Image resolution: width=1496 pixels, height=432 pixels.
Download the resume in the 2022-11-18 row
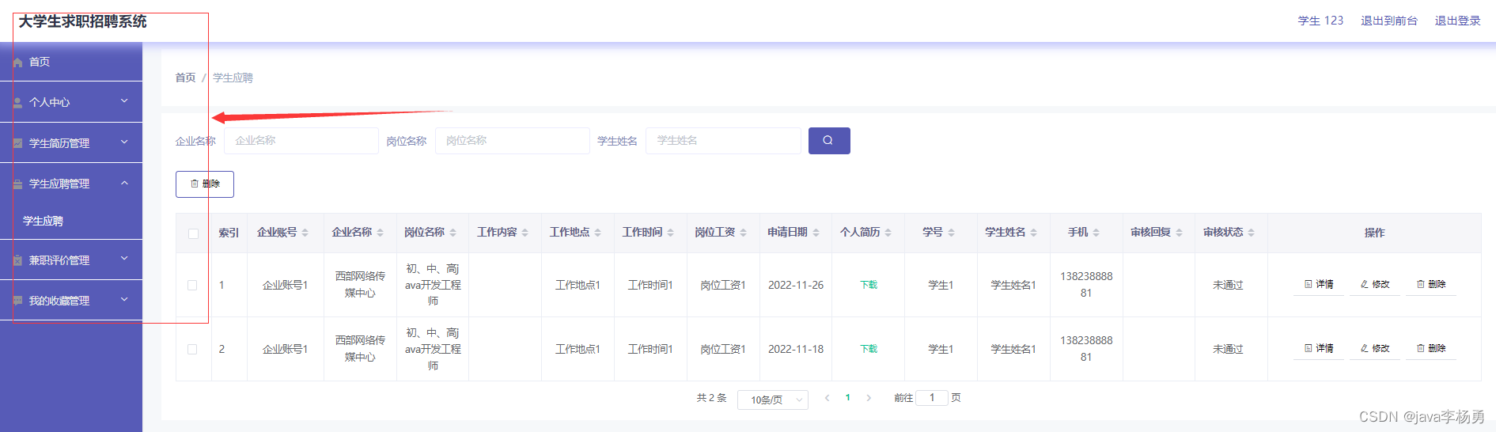(869, 349)
